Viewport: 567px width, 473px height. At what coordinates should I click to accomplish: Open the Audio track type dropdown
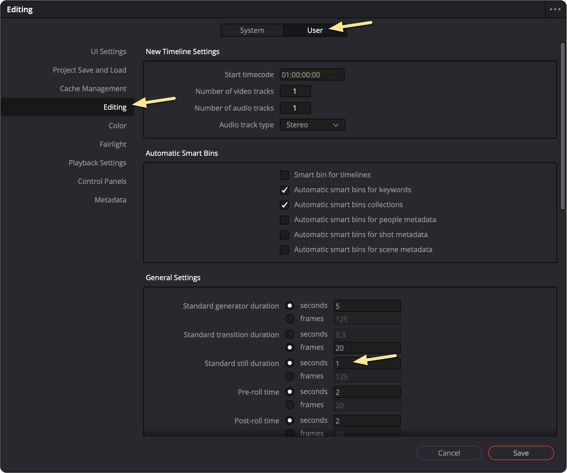click(x=312, y=125)
